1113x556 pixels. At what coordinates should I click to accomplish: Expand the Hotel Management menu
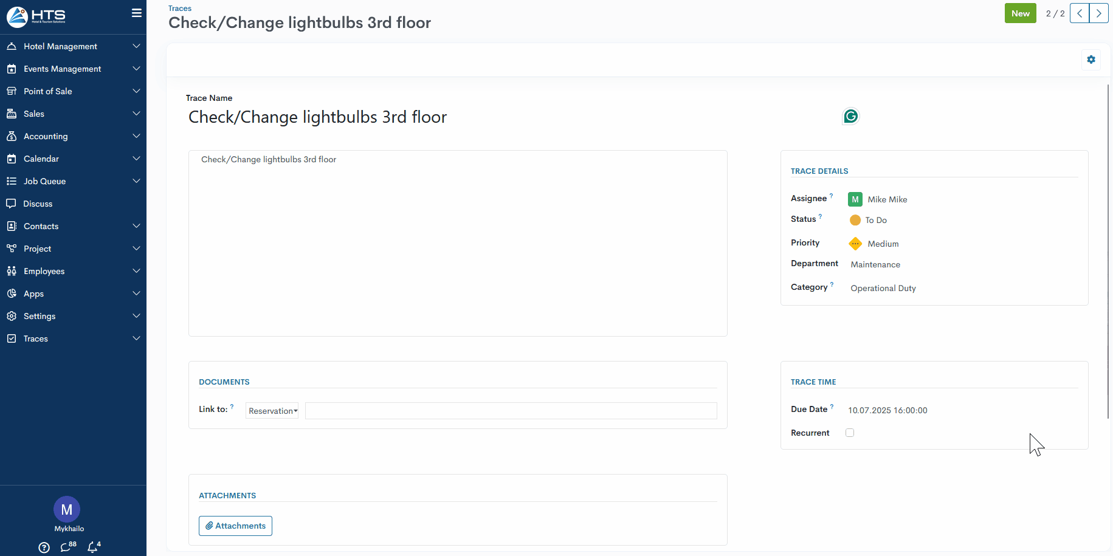(73, 46)
